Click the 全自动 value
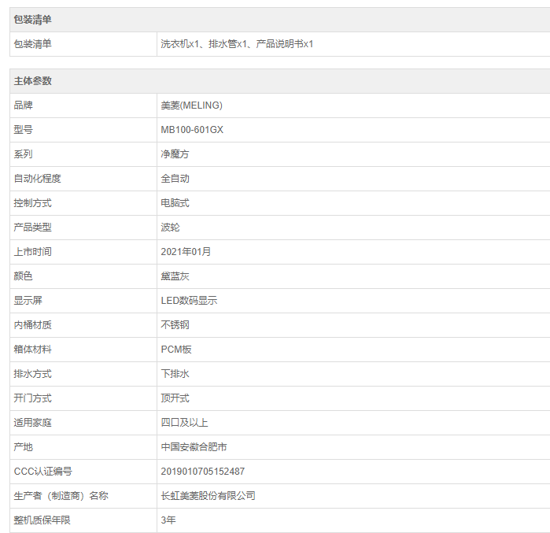Image resolution: width=550 pixels, height=533 pixels. (x=175, y=179)
